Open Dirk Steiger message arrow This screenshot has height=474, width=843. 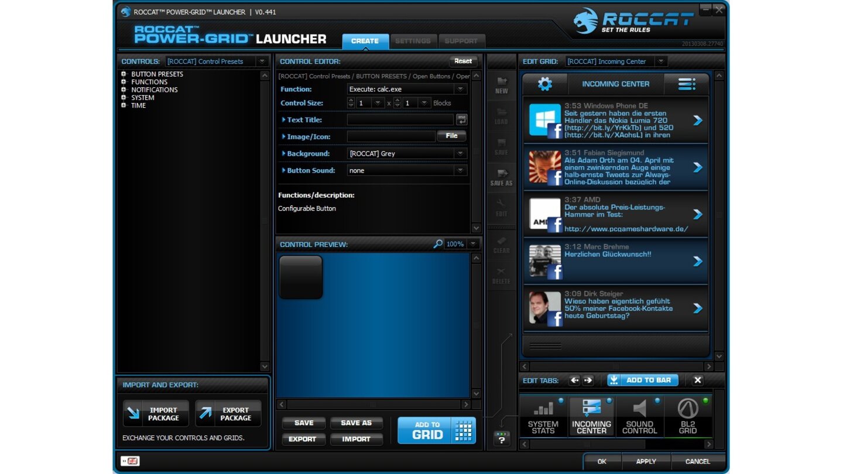click(697, 308)
